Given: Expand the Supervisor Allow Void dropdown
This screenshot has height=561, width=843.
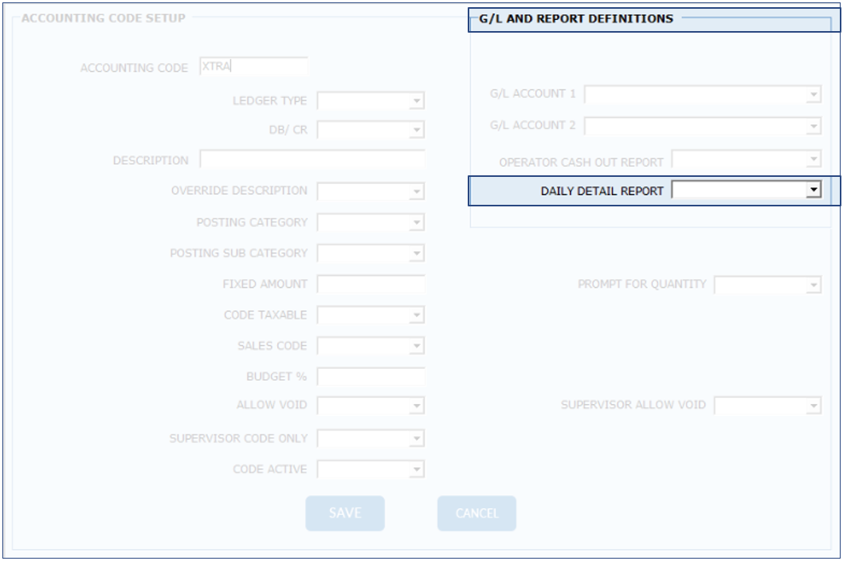Looking at the screenshot, I should click(813, 406).
